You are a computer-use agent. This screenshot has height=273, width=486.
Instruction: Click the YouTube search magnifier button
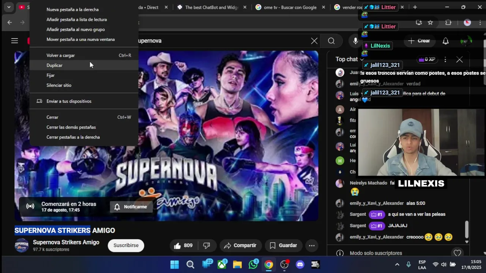[331, 41]
